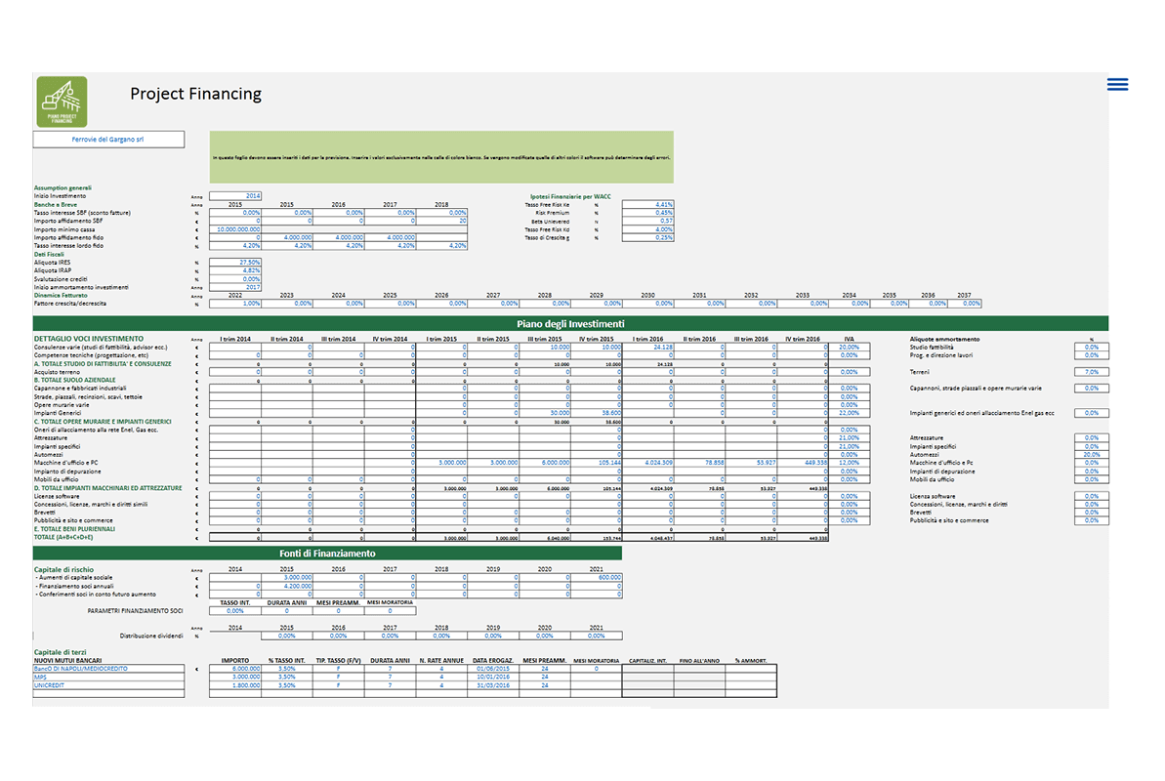Screen dimensions: 1165x781
Task: Click the NUOVI MUTUI BANCARI label
Action: point(67,660)
